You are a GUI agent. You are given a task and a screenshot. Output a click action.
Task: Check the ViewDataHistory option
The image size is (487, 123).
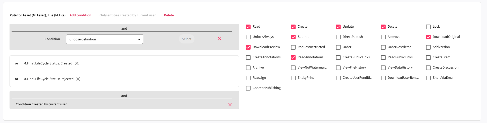(383, 68)
